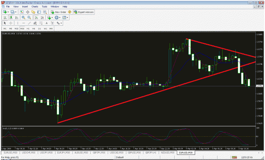Zoom in on the chart with the plus magnifier
This screenshot has width=265, height=160.
coord(23,17)
